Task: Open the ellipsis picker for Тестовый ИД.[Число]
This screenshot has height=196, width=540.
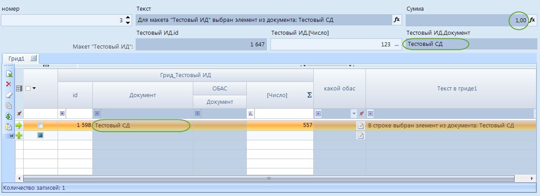Action: click(396, 45)
